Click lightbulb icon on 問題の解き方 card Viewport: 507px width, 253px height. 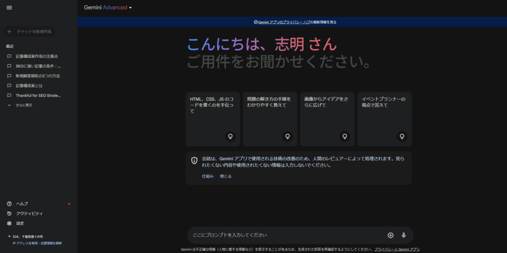(x=288, y=136)
